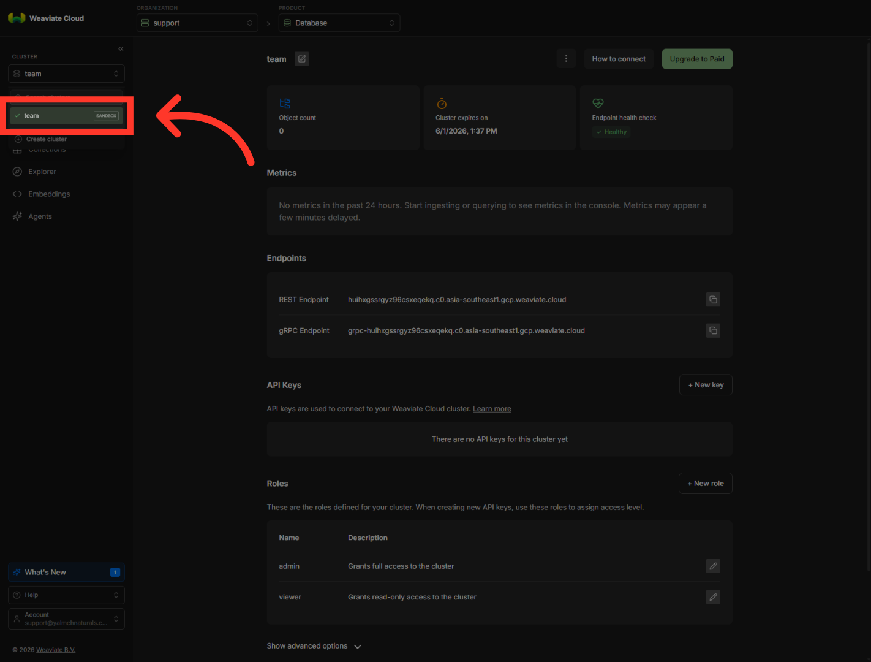Click the edit icon beside the team title
Image resolution: width=871 pixels, height=662 pixels.
tap(302, 59)
